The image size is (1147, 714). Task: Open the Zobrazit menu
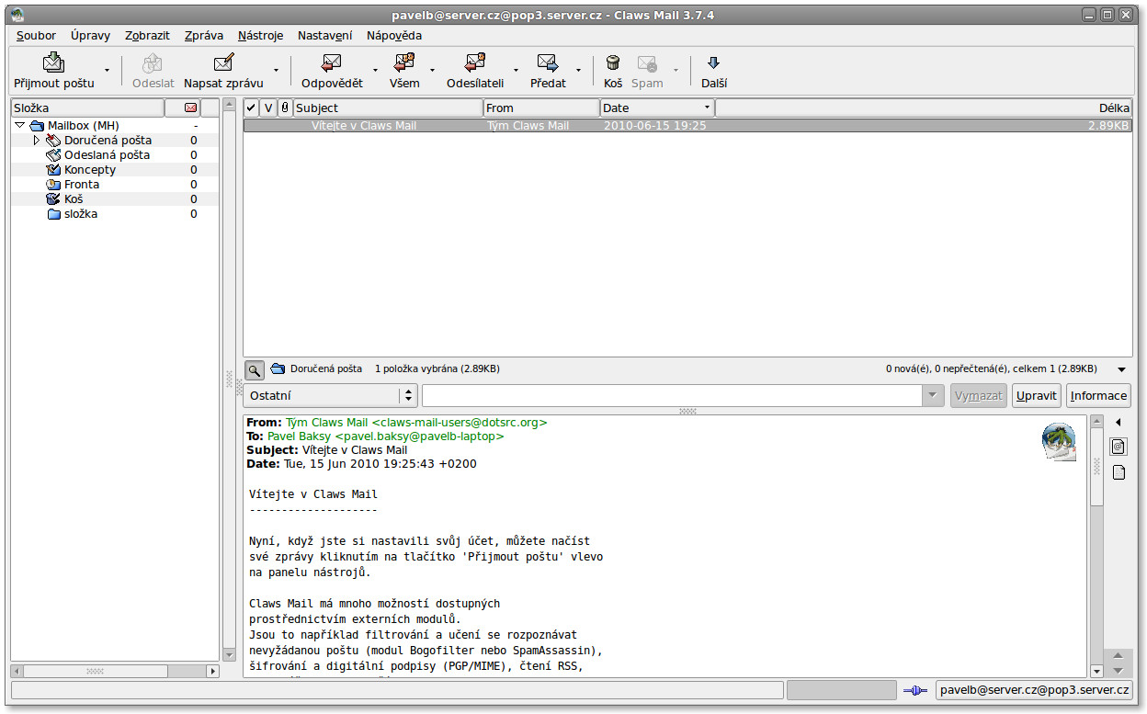pyautogui.click(x=147, y=36)
